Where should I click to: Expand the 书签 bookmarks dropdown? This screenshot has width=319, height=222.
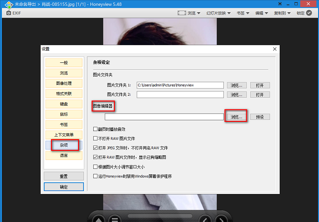tap(243, 13)
